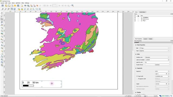Open the View menu
173x97 pixels.
10,3
